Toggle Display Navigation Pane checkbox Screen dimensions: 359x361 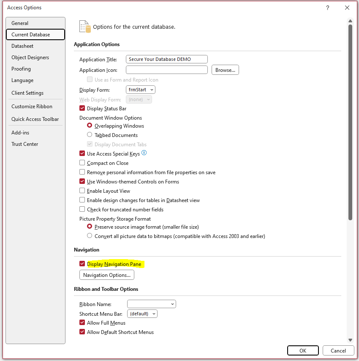click(82, 264)
